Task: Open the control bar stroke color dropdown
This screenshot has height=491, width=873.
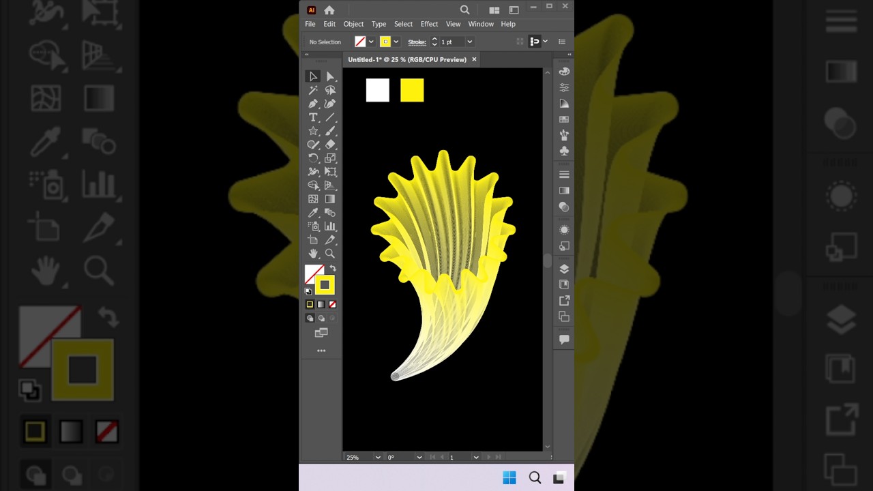Action: pos(396,42)
